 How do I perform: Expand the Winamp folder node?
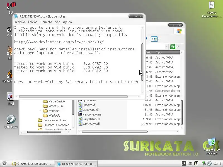pyautogui.click(x=40, y=110)
